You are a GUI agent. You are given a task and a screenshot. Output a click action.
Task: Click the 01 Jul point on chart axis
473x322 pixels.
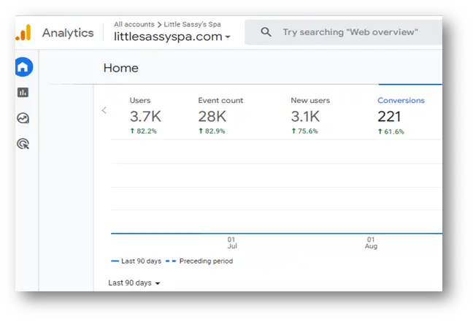[x=231, y=242]
